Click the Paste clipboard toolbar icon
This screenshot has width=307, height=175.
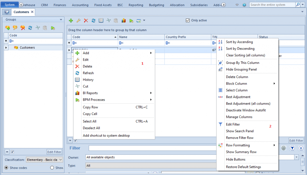116,21
